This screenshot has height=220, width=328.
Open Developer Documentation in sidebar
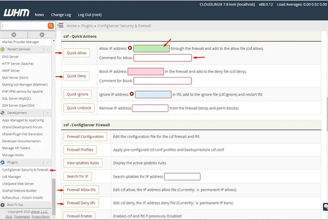click(x=21, y=141)
